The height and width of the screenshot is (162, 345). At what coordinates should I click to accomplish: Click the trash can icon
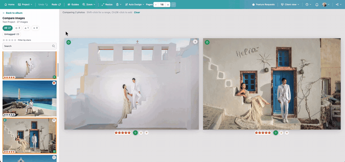click(x=118, y=4)
